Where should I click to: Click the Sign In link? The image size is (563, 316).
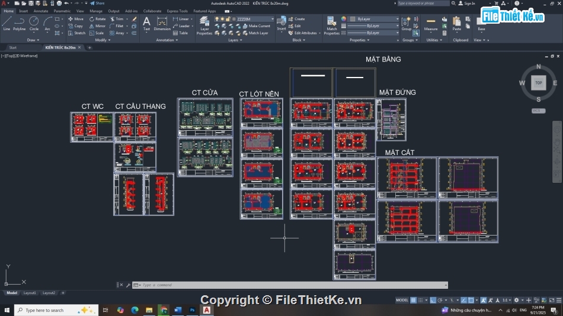[469, 3]
